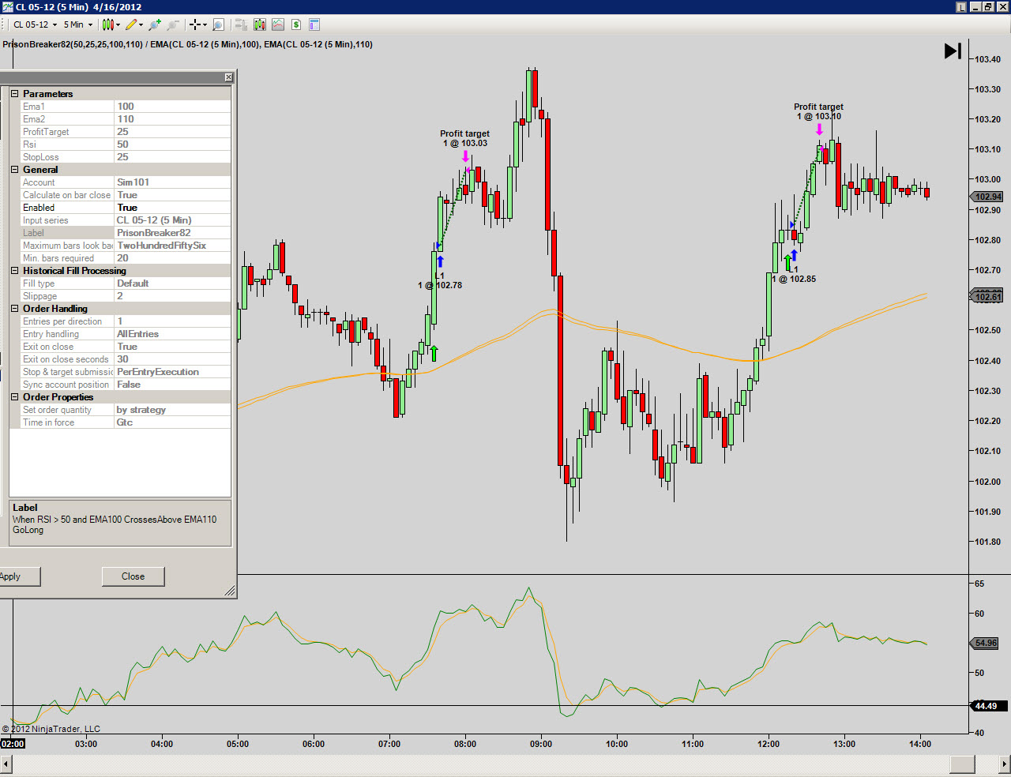Click the Close button in strategy panel

133,576
